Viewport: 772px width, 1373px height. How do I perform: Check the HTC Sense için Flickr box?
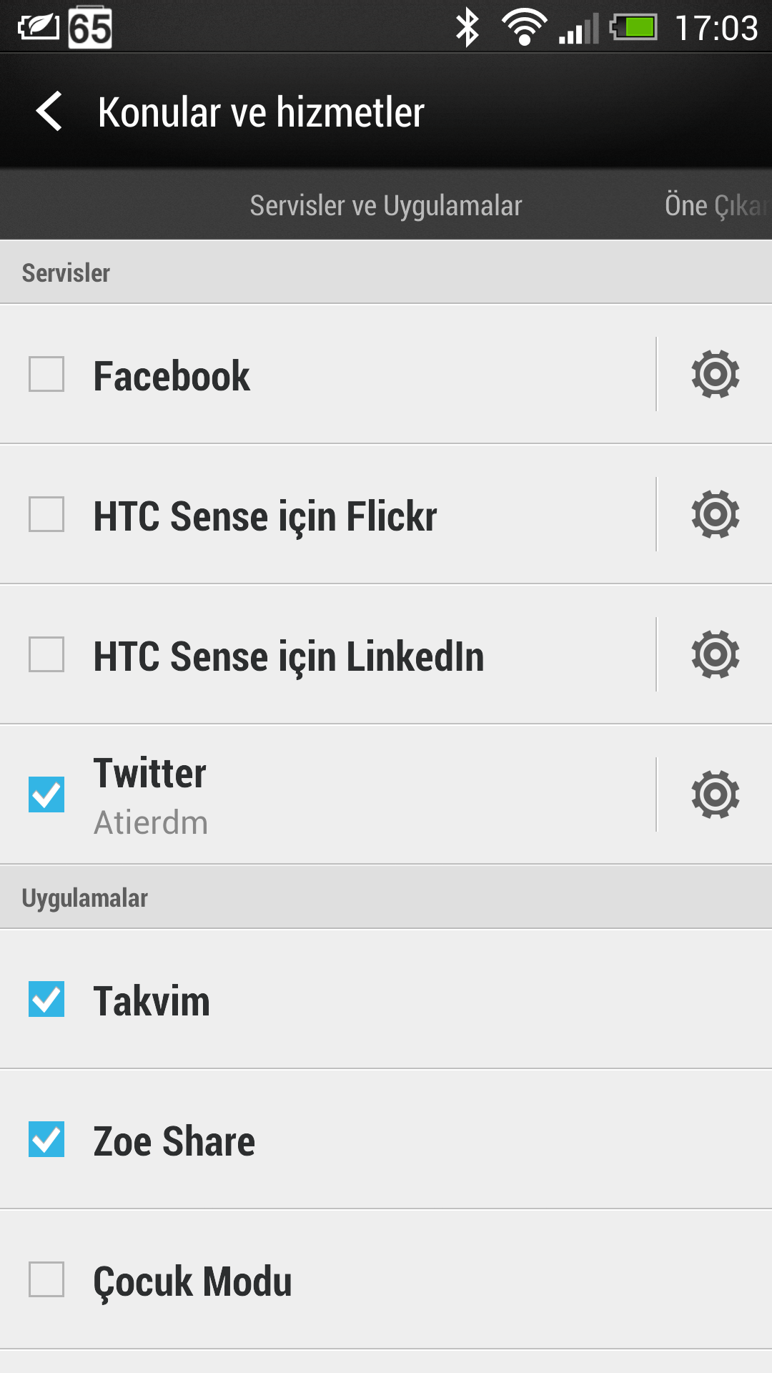click(x=46, y=514)
